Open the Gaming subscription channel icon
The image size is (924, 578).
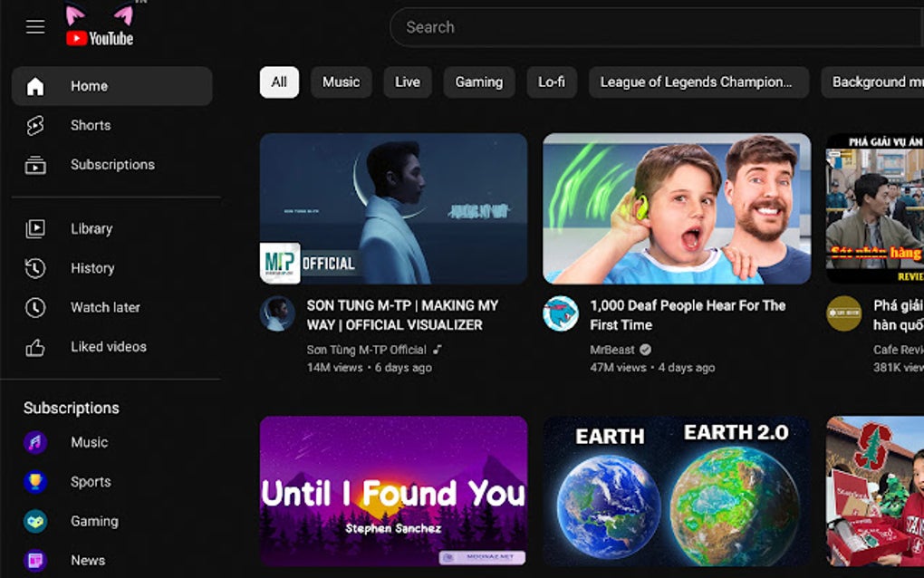click(x=34, y=521)
